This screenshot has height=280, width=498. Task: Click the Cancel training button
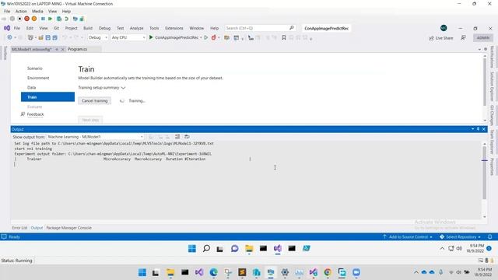(x=95, y=100)
